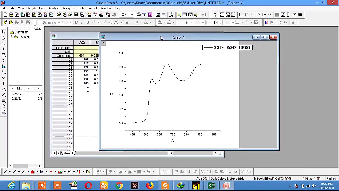Click the Print icon in toolbar
339x191 pixels.
pos(139,15)
